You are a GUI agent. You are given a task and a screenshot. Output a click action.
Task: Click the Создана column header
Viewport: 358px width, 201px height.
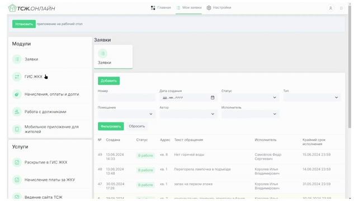click(113, 140)
